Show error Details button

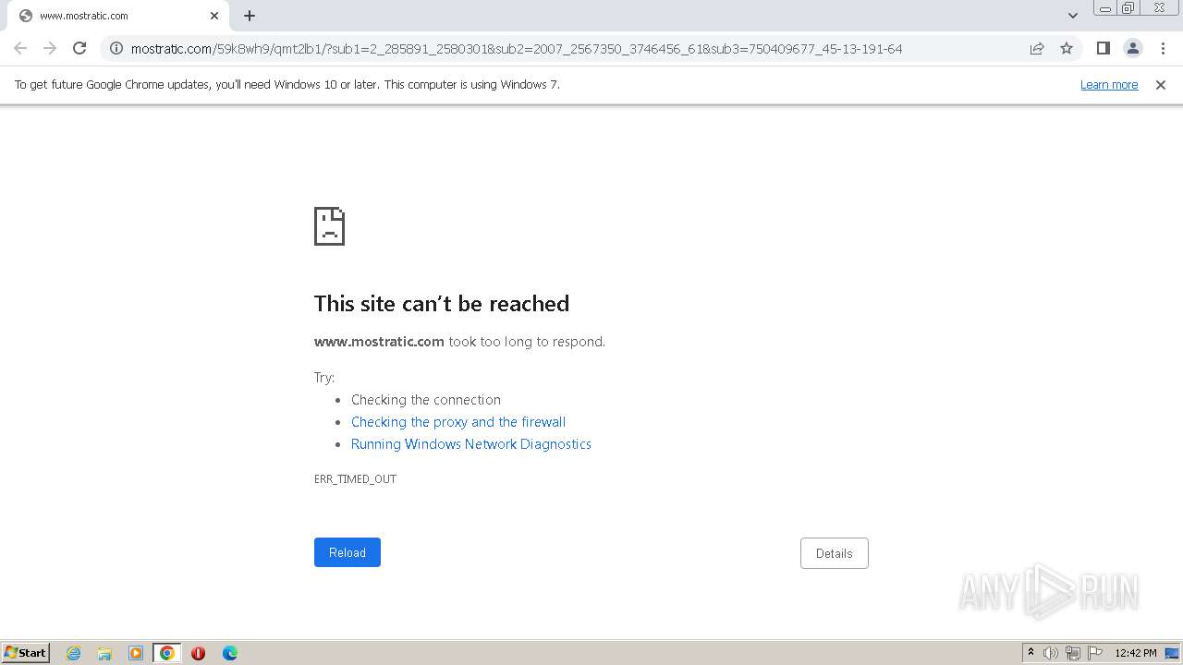tap(834, 553)
